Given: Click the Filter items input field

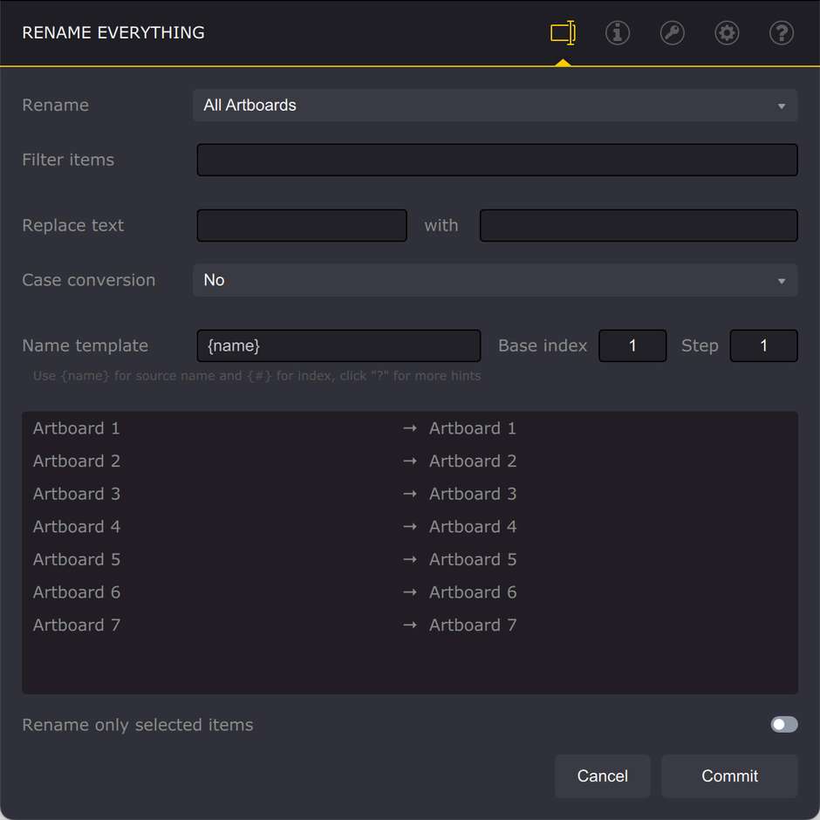Looking at the screenshot, I should (x=497, y=160).
